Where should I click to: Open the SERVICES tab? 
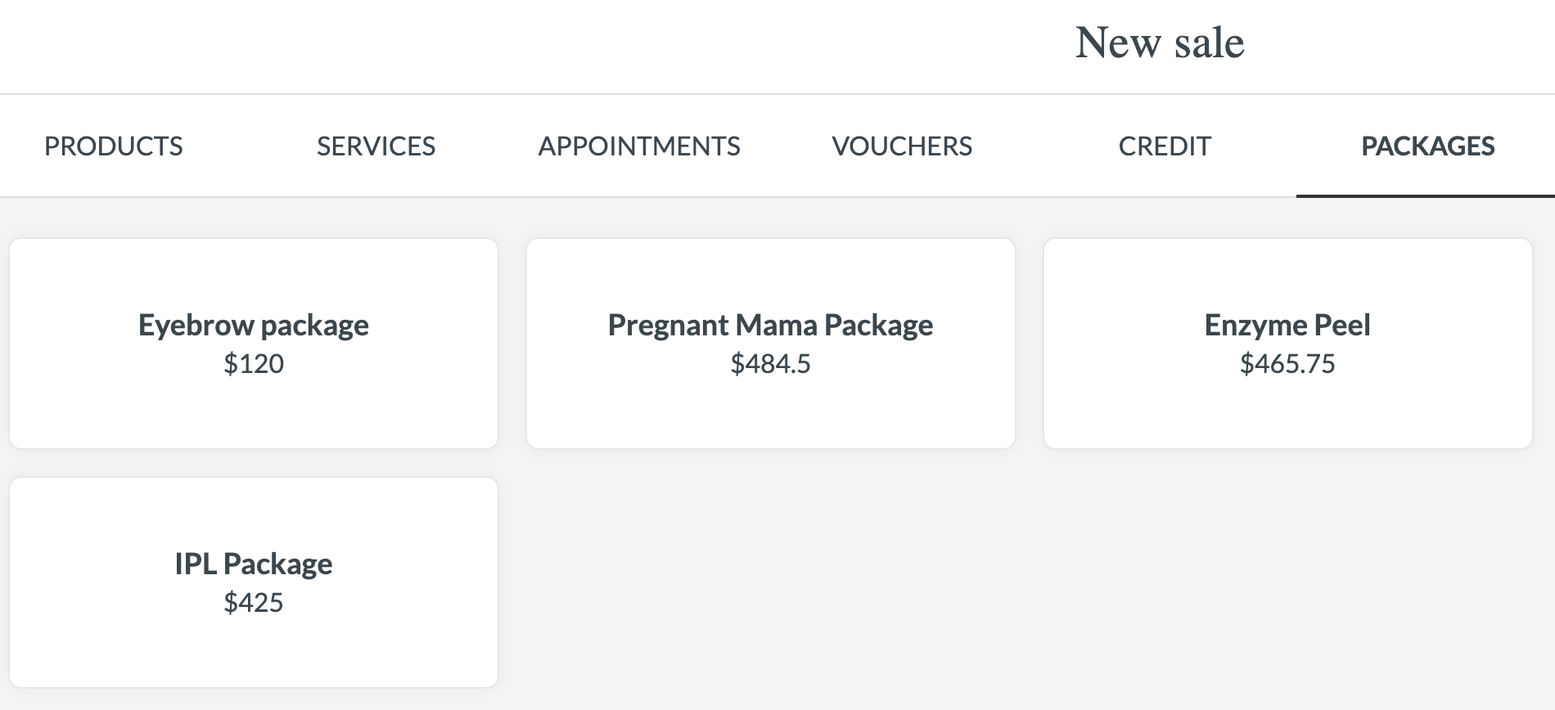pos(376,146)
